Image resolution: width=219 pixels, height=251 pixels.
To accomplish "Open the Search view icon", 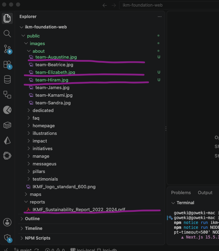I will pyautogui.click(x=7, y=34).
